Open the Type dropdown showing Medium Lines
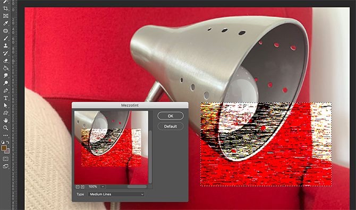The height and width of the screenshot is (210, 356). pyautogui.click(x=116, y=194)
